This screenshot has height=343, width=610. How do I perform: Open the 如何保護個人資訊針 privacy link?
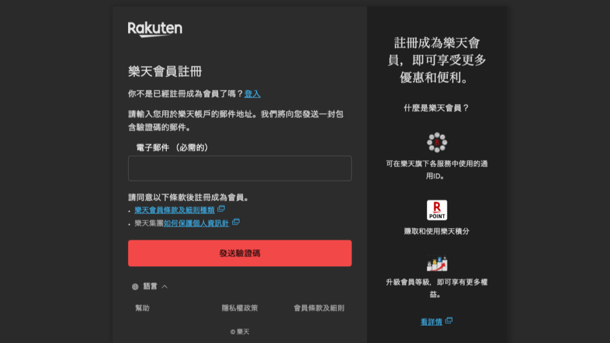click(x=196, y=223)
